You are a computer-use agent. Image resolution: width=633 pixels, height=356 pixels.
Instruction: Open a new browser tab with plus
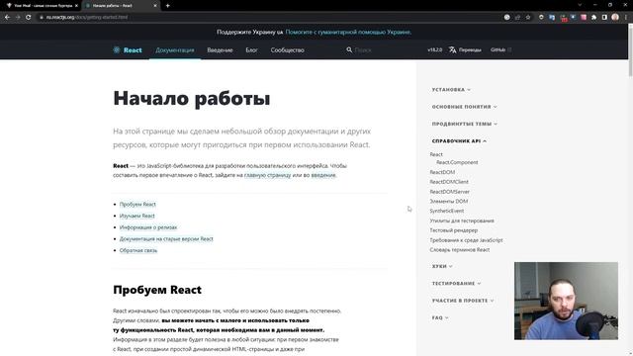coord(167,6)
